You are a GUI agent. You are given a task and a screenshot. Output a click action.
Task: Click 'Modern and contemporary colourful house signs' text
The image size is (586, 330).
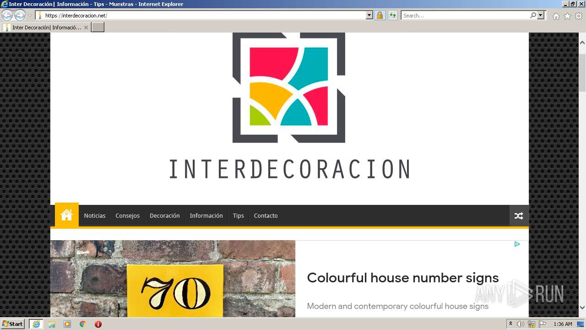[x=398, y=306]
